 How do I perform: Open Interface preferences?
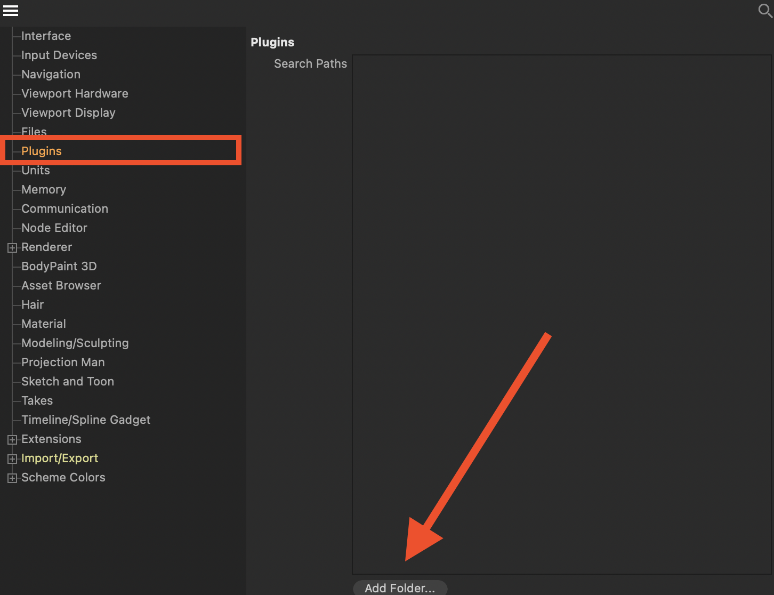pos(46,36)
